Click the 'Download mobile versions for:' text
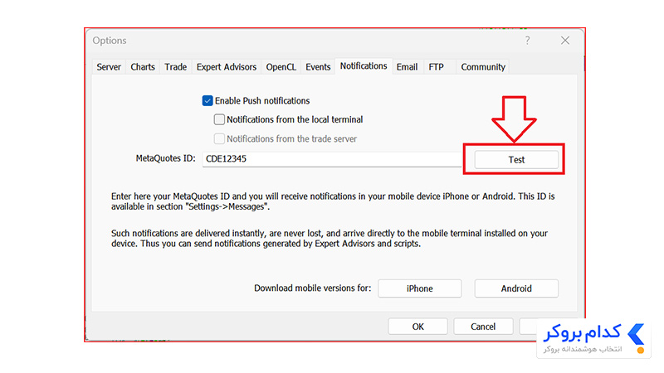The width and height of the screenshot is (664, 373). tap(313, 288)
